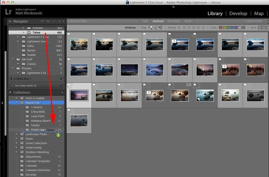
Task: Filter by red color label swatch
Action: tap(221, 27)
